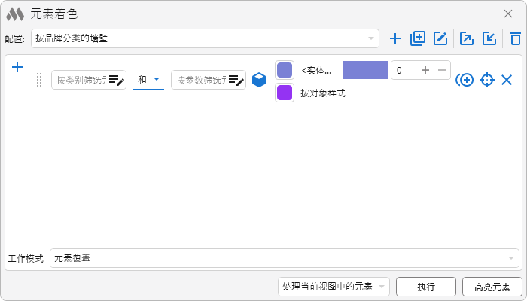Image resolution: width=527 pixels, height=301 pixels.
Task: Export the configuration to a file
Action: [x=467, y=39]
